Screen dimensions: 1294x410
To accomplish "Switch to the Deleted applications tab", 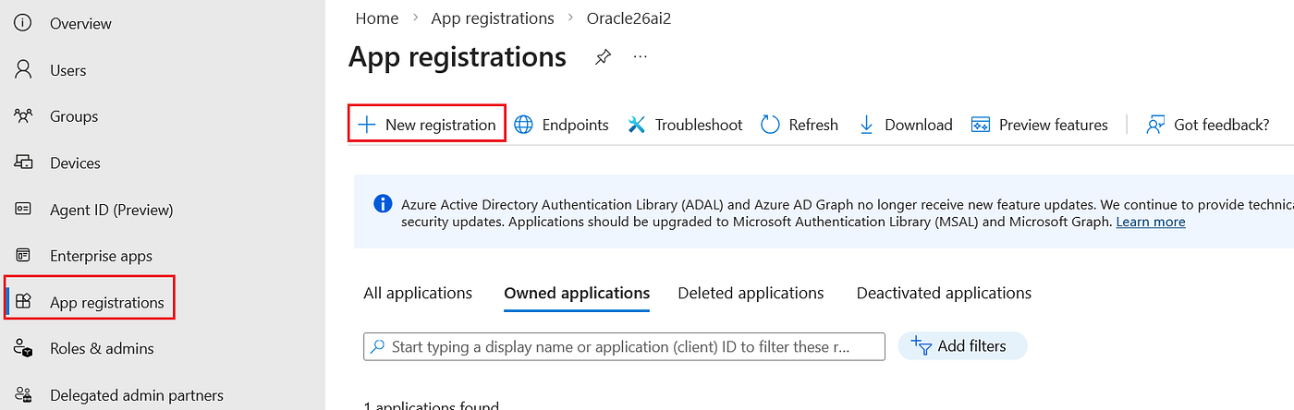I will pyautogui.click(x=751, y=293).
